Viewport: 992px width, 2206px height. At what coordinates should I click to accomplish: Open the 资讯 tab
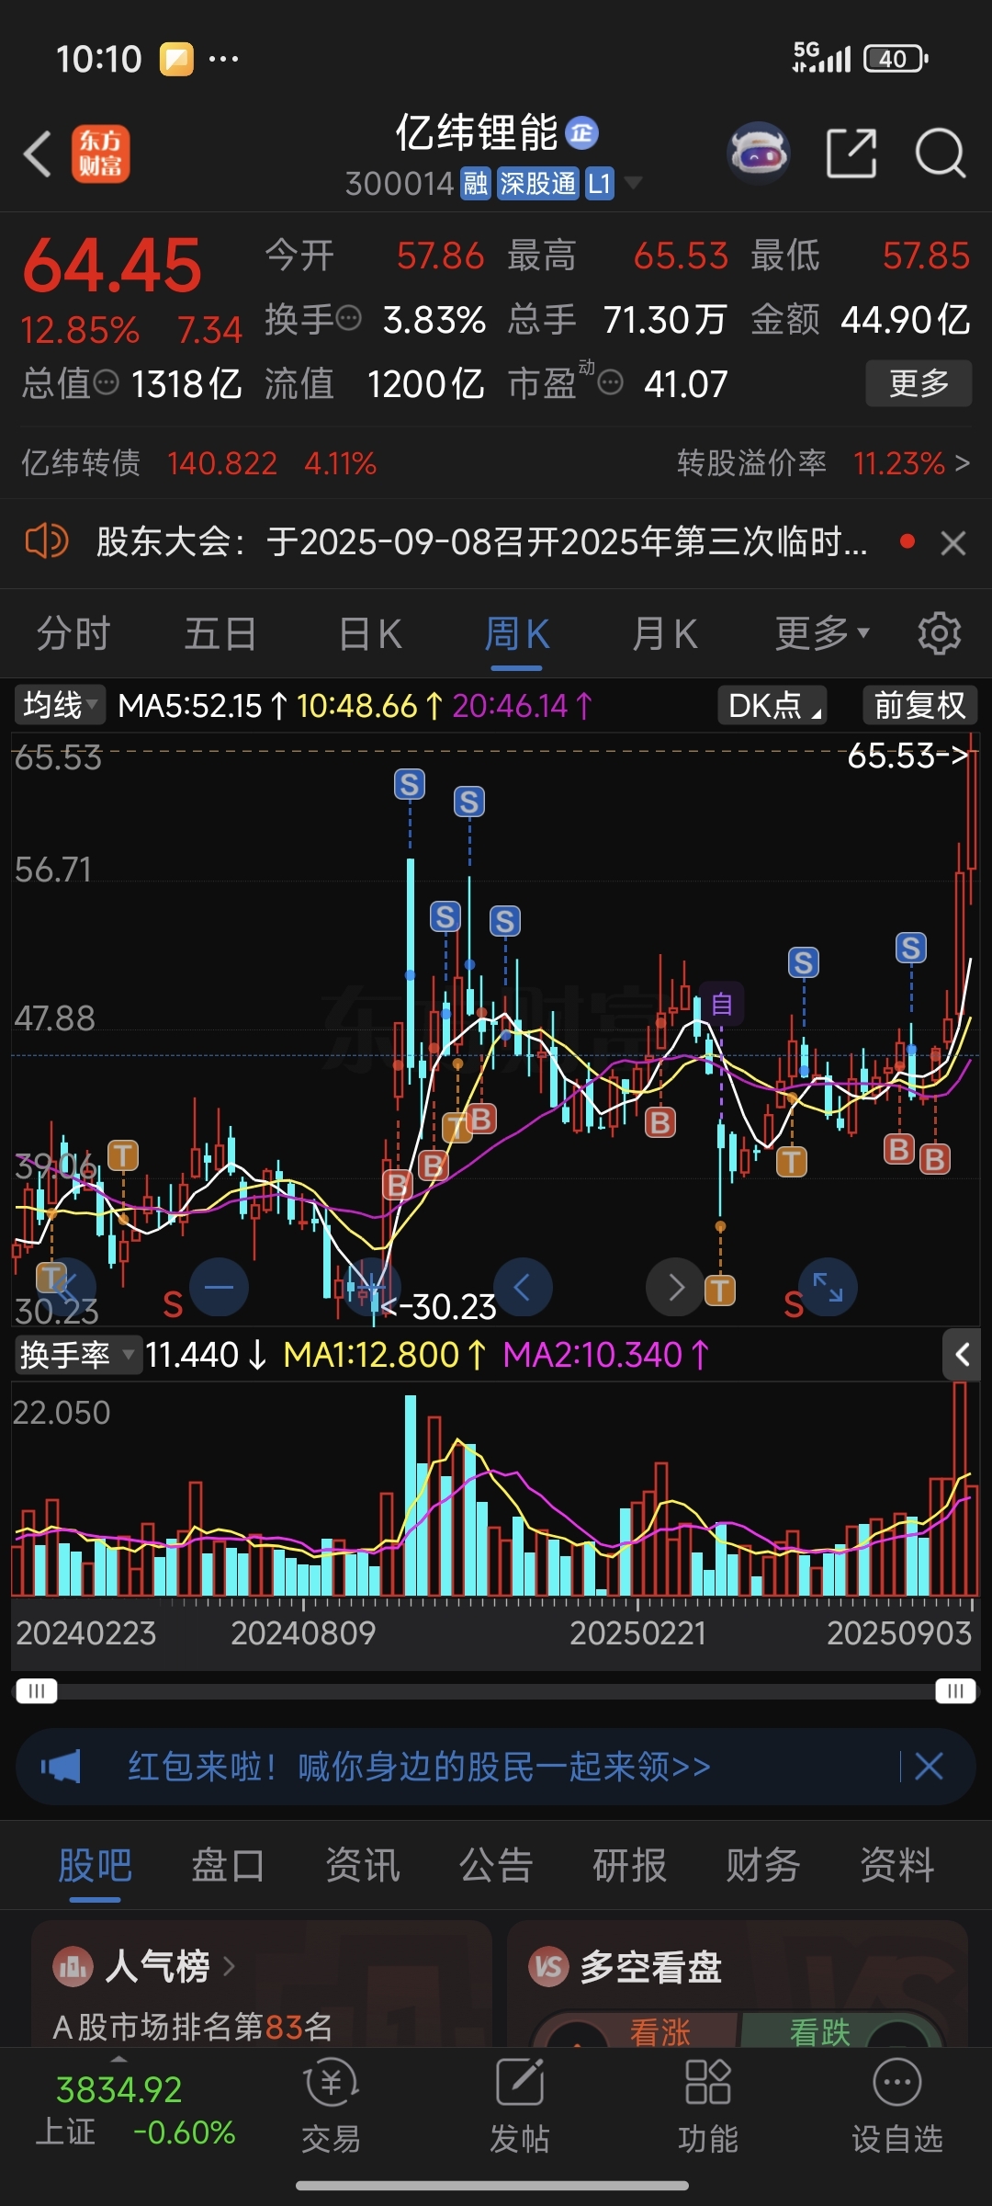(x=363, y=1865)
